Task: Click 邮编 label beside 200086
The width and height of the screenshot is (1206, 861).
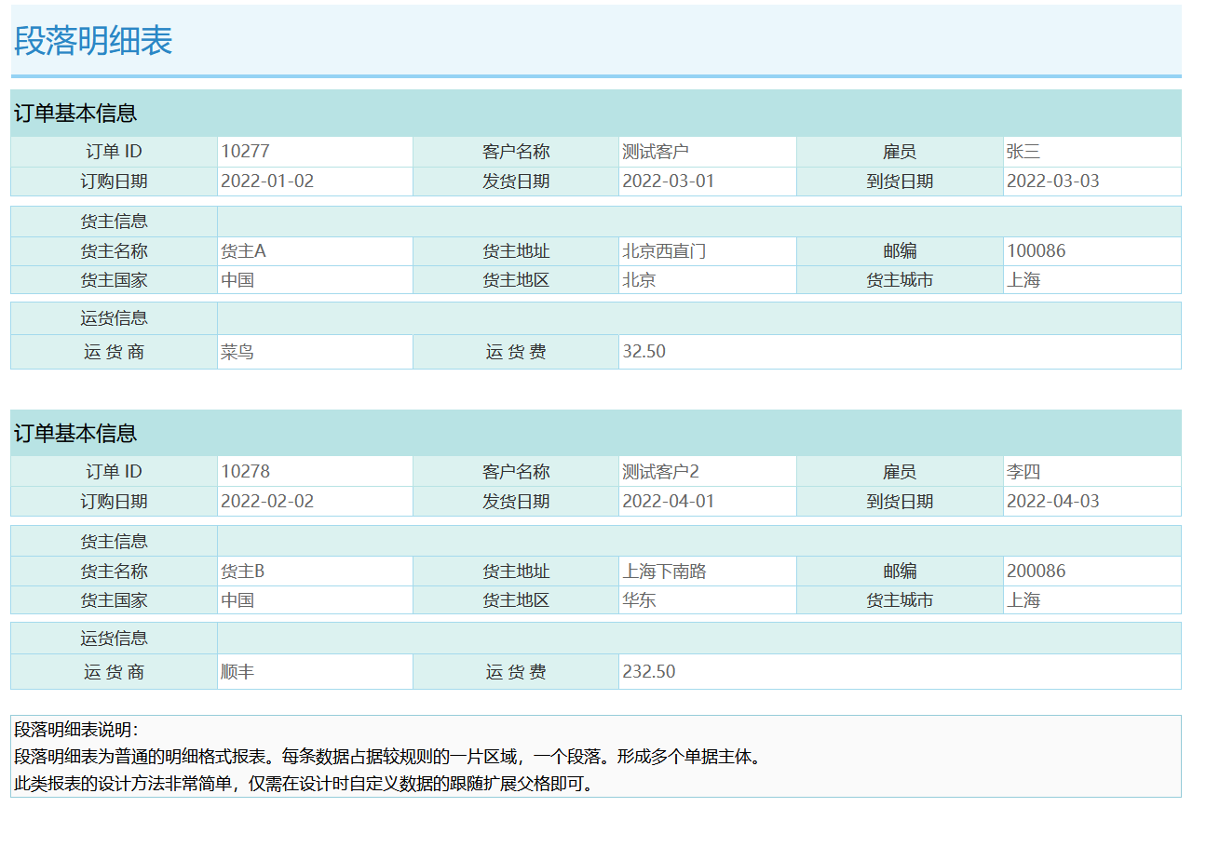Action: click(x=900, y=571)
